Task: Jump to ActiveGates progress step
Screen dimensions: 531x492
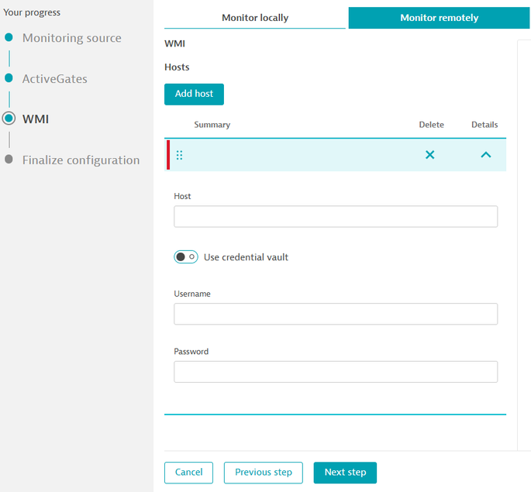Action: (x=54, y=79)
